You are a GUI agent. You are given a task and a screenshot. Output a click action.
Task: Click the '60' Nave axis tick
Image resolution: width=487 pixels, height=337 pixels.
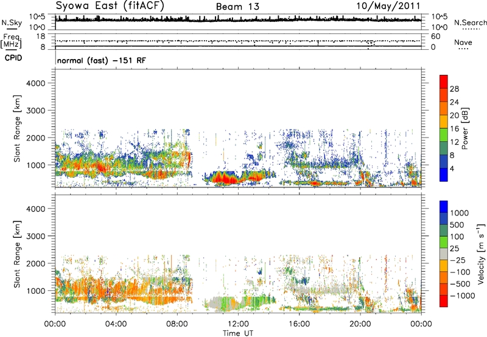(436, 36)
